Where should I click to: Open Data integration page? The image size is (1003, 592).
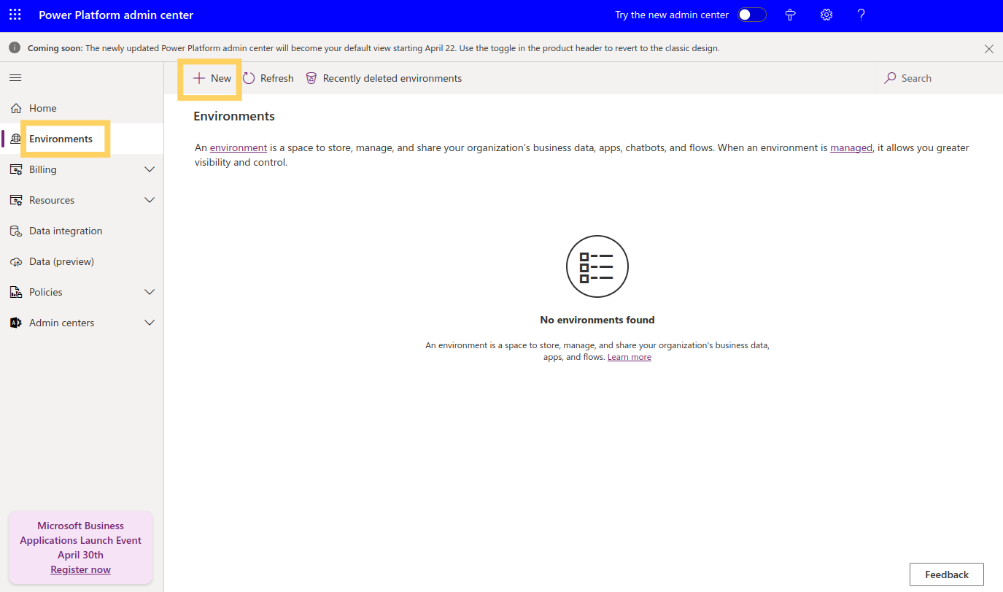82,231
